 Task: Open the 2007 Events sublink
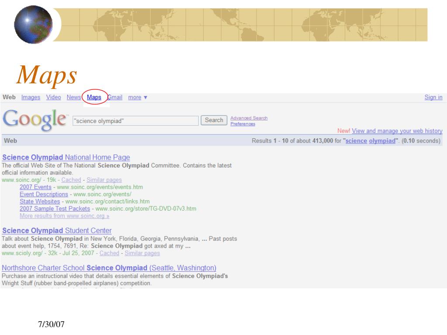coord(36,187)
